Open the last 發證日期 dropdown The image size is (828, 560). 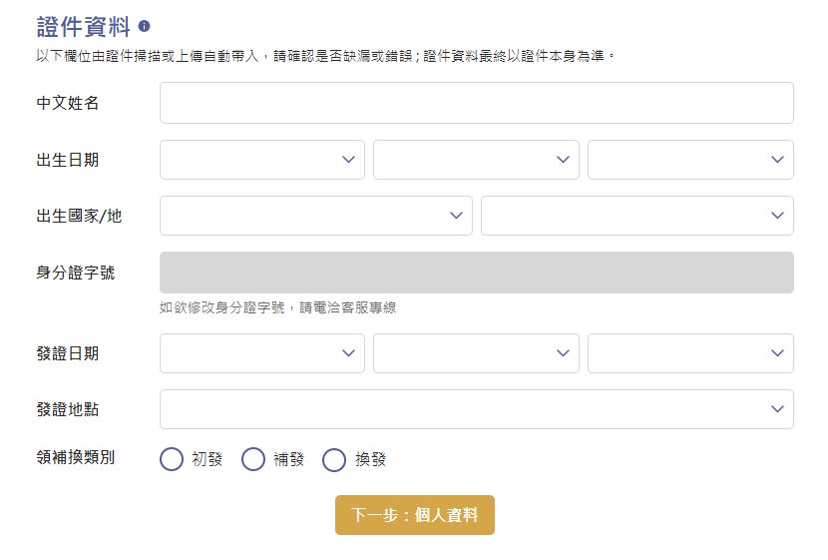(x=690, y=353)
